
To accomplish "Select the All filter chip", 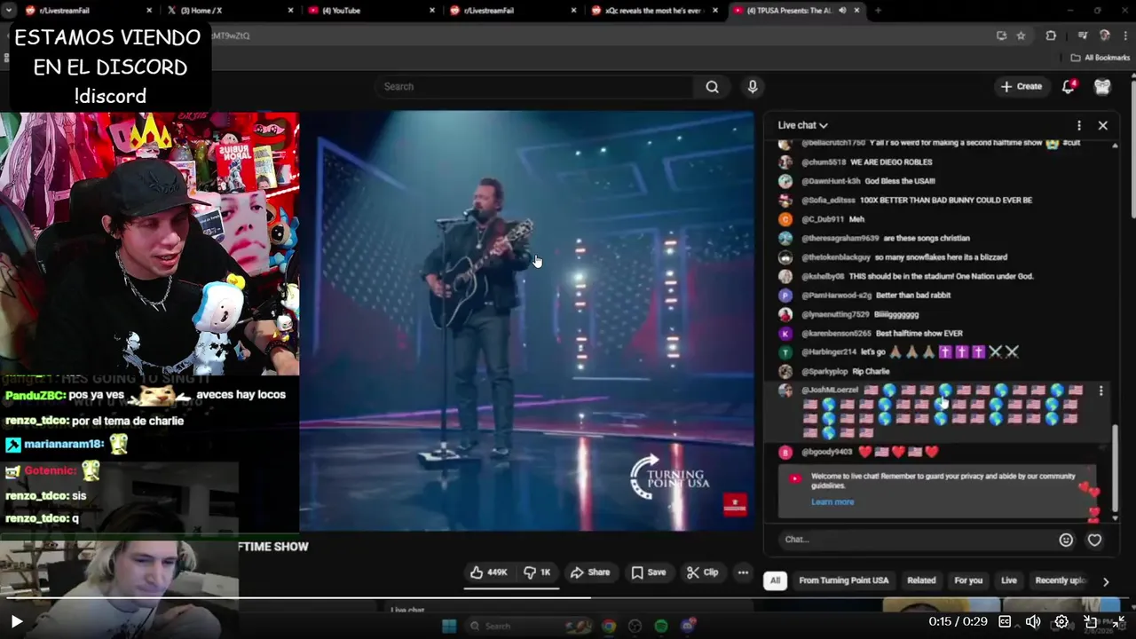I will 775,580.
